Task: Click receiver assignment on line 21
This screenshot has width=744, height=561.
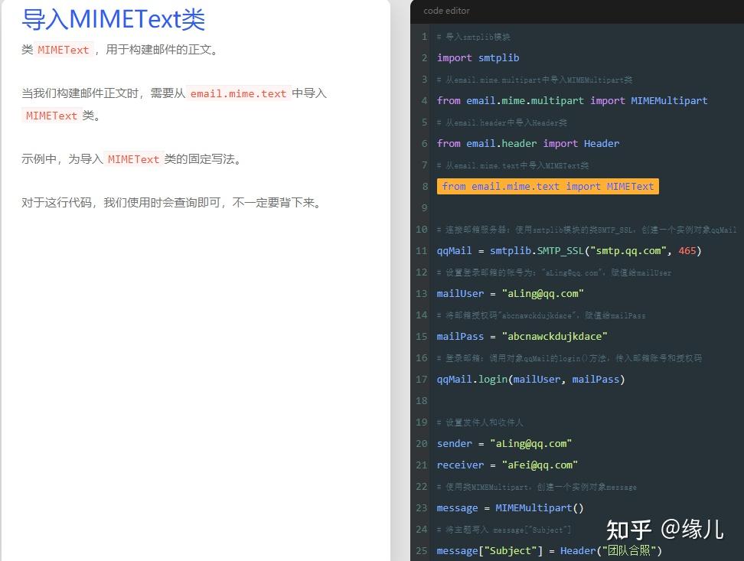Action: pyautogui.click(x=507, y=465)
